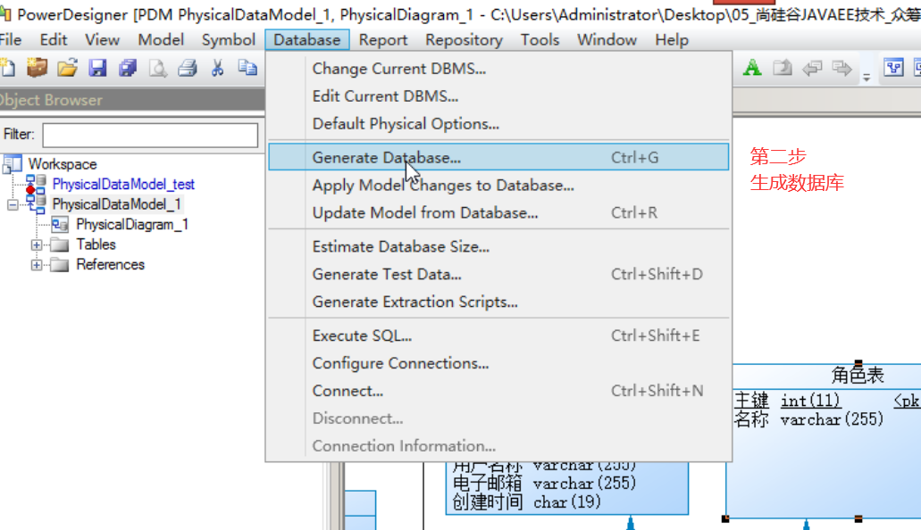Image resolution: width=921 pixels, height=530 pixels.
Task: Open the Help menu
Action: [x=672, y=40]
